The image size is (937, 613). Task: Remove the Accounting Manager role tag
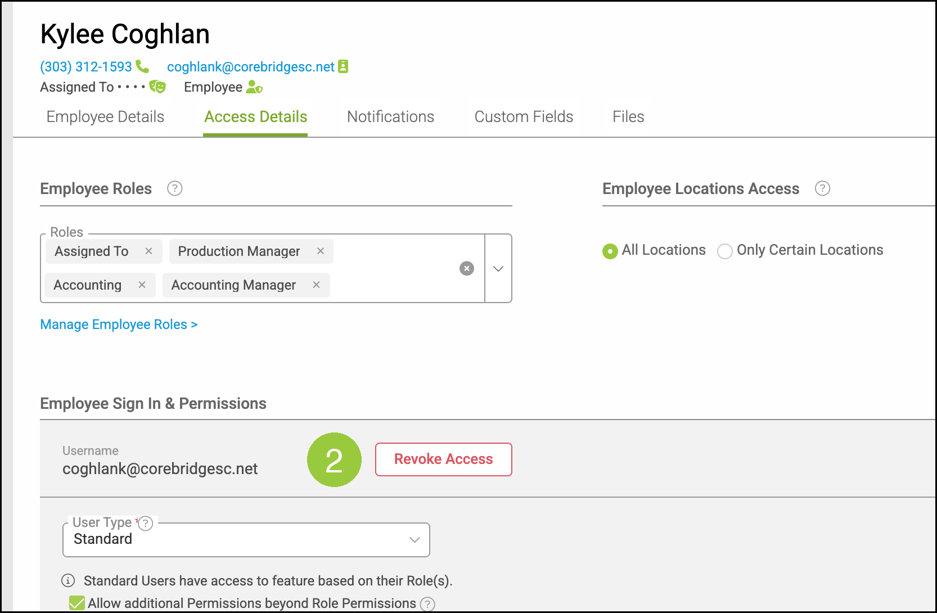coord(317,285)
